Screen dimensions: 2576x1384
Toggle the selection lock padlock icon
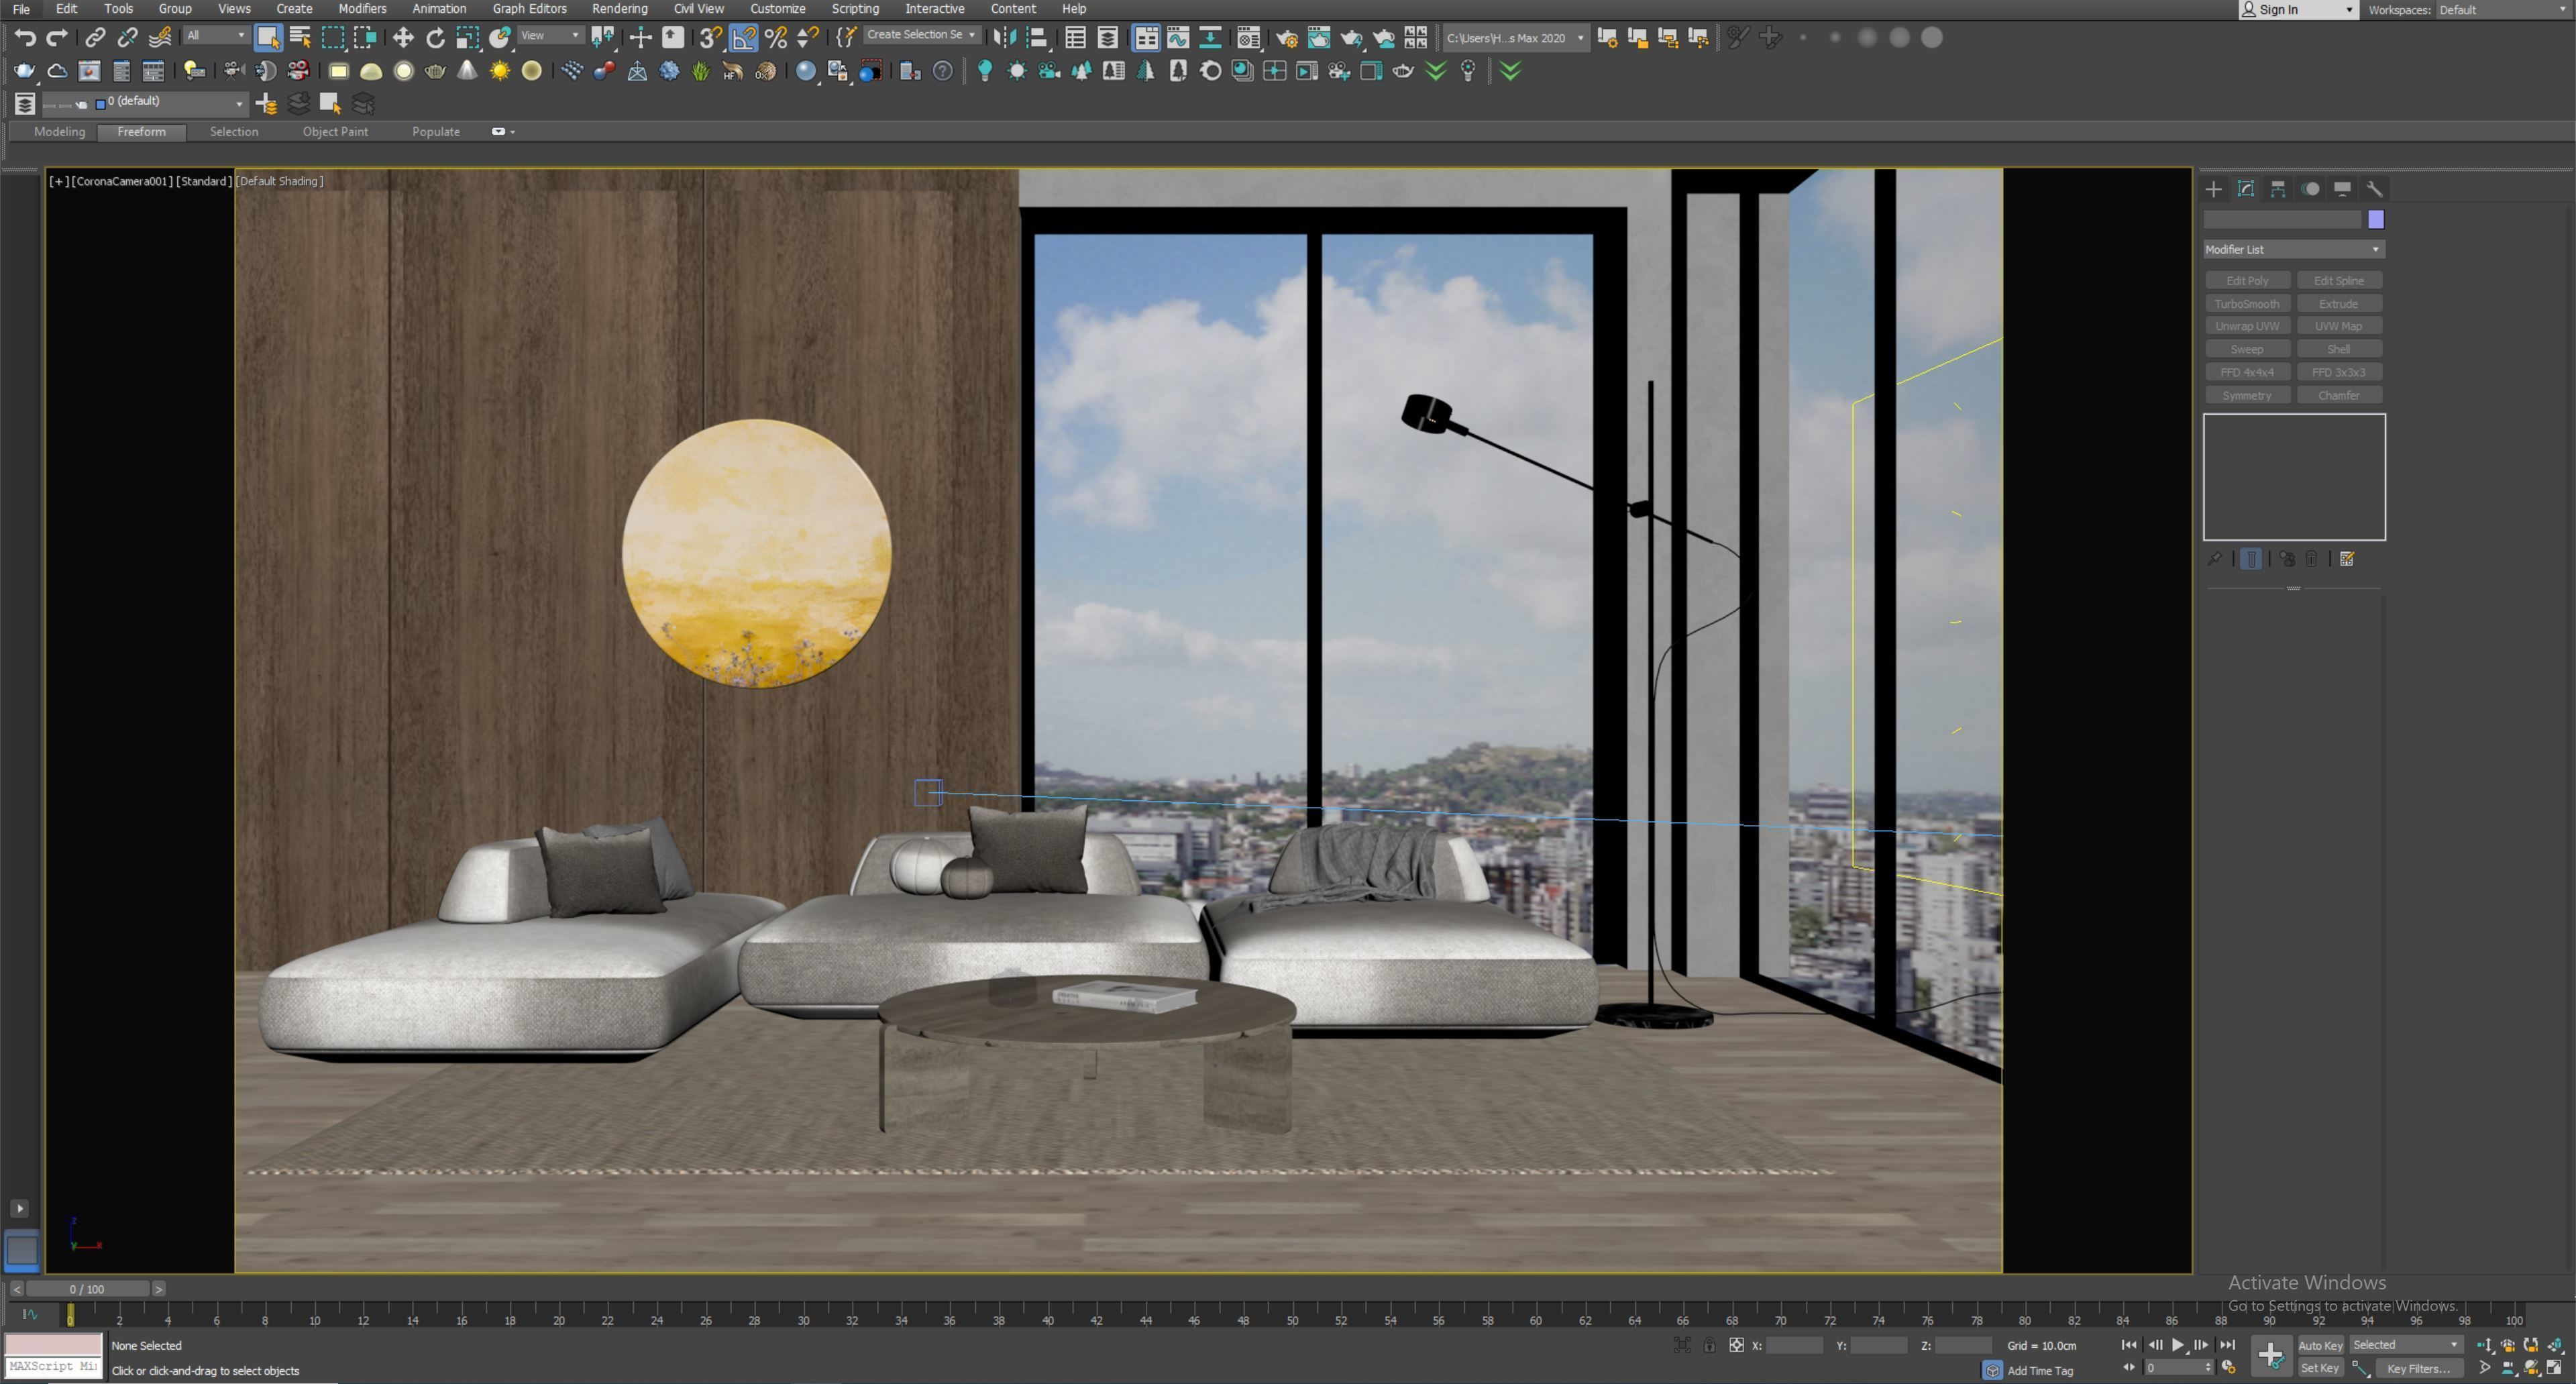click(x=1709, y=1345)
